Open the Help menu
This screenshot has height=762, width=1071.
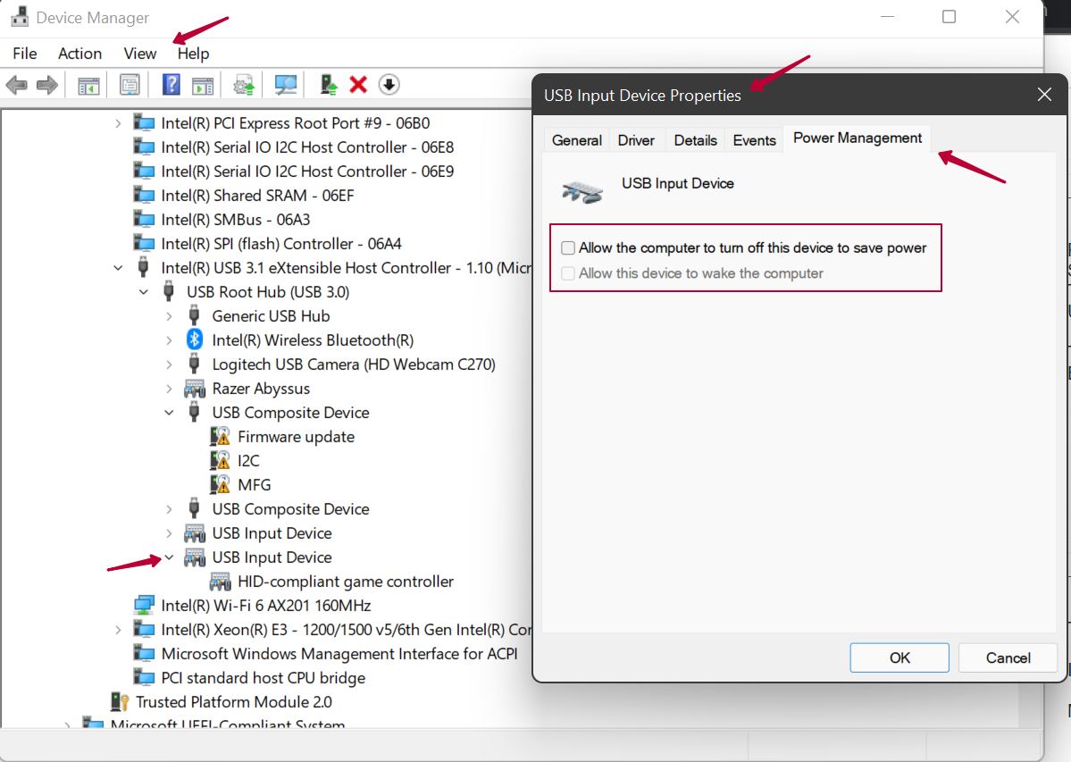coord(193,54)
